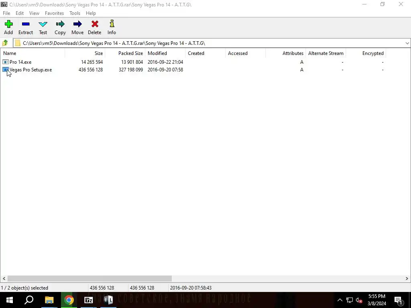The height and width of the screenshot is (308, 411).
Task: Open the notification center icon
Action: [x=399, y=300]
